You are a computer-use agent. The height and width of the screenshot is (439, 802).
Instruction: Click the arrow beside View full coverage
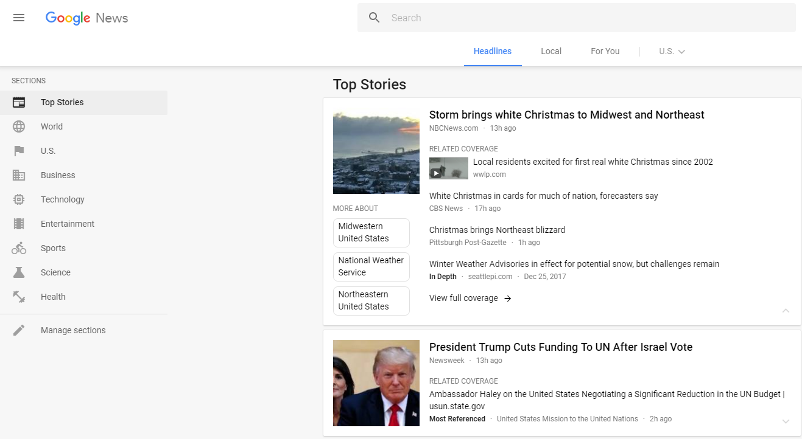pyautogui.click(x=508, y=299)
